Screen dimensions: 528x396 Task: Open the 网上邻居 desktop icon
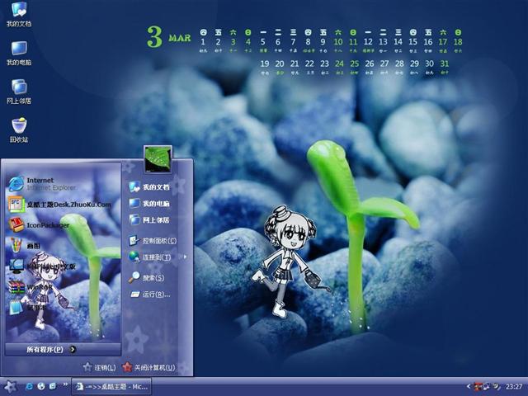click(x=19, y=92)
